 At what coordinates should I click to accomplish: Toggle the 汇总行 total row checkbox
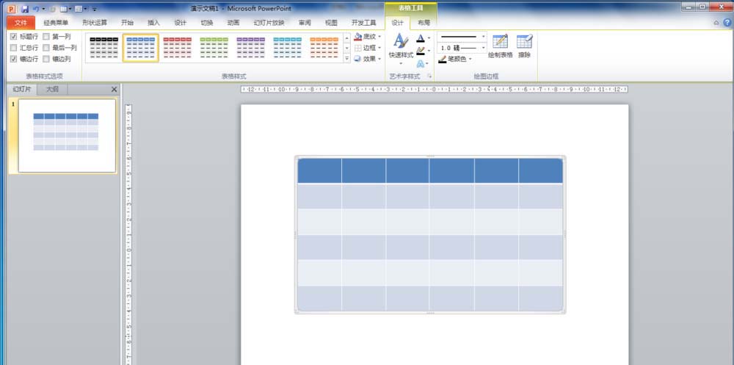point(13,48)
